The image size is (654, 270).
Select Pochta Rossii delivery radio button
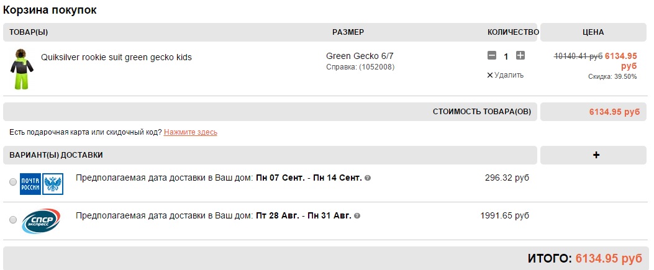(x=13, y=182)
